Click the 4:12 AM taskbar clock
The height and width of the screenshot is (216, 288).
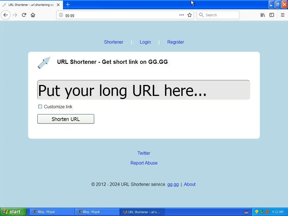[278, 212]
